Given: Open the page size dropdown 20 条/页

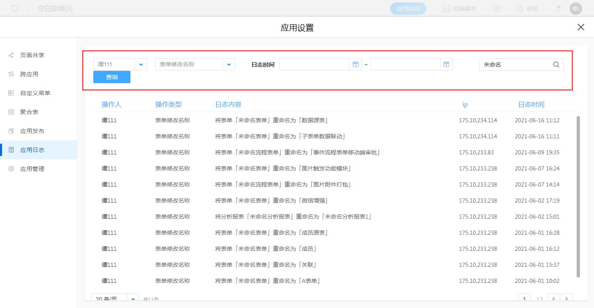Looking at the screenshot, I should [x=133, y=299].
